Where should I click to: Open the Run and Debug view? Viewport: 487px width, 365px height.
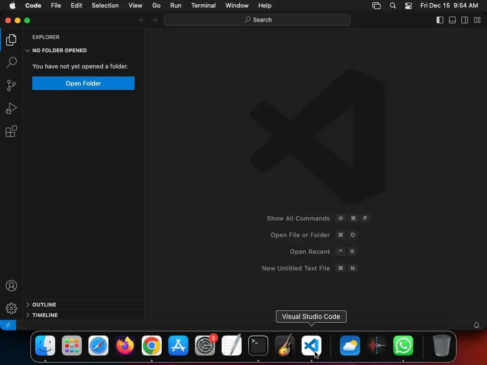coord(11,108)
